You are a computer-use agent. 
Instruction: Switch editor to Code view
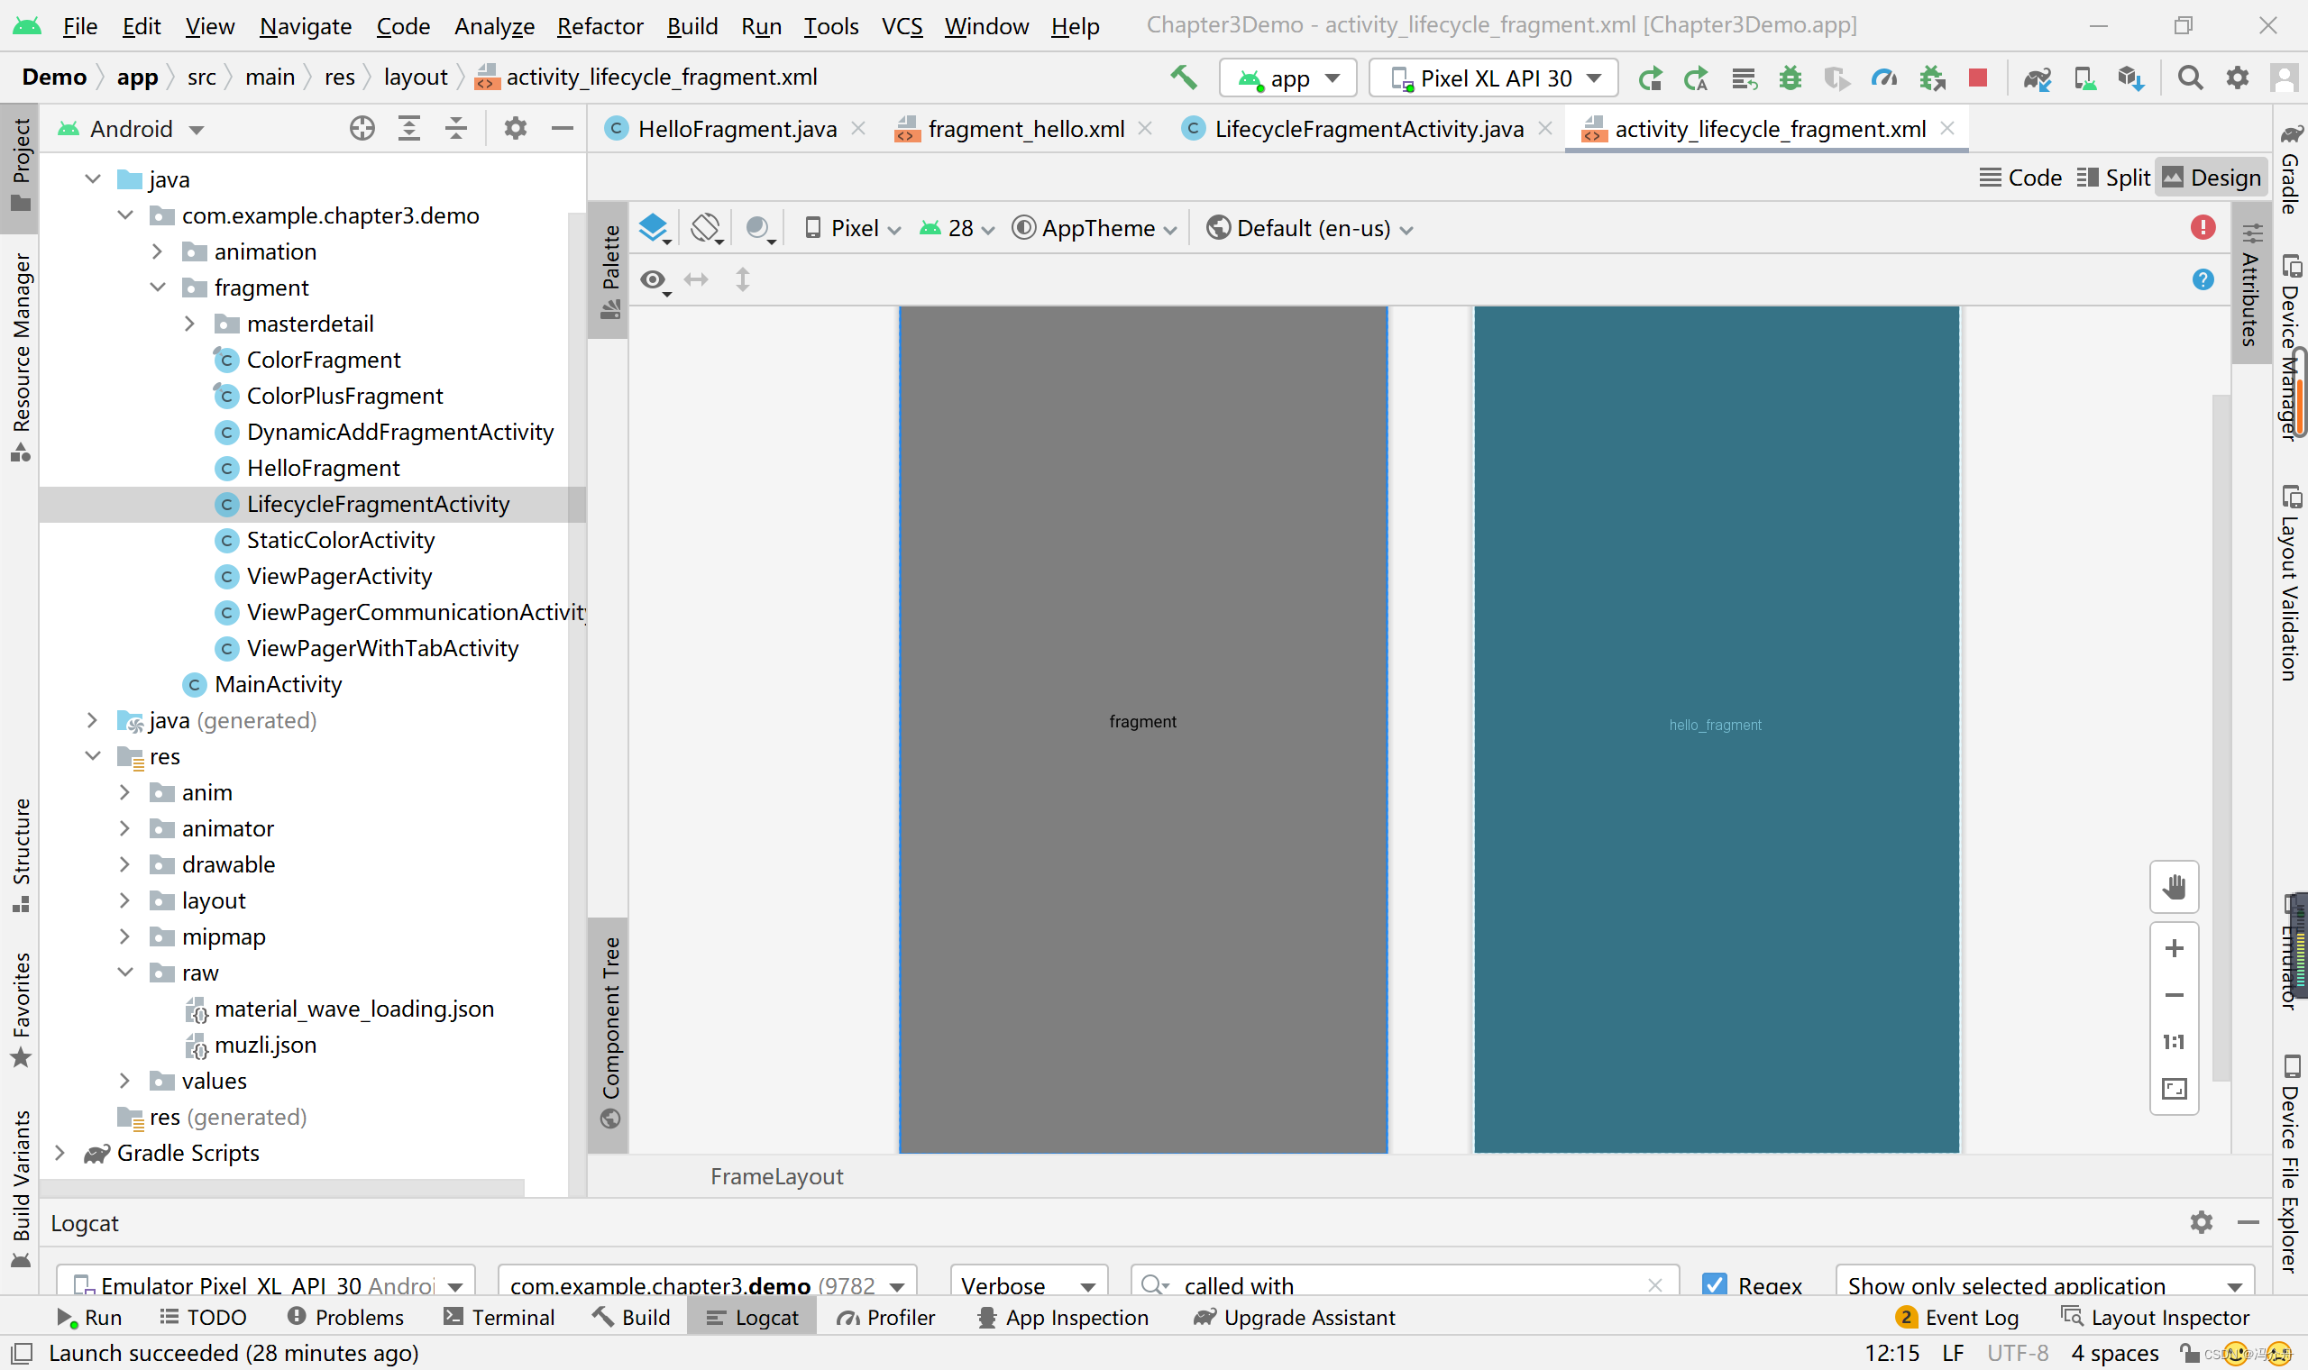coord(2021,178)
